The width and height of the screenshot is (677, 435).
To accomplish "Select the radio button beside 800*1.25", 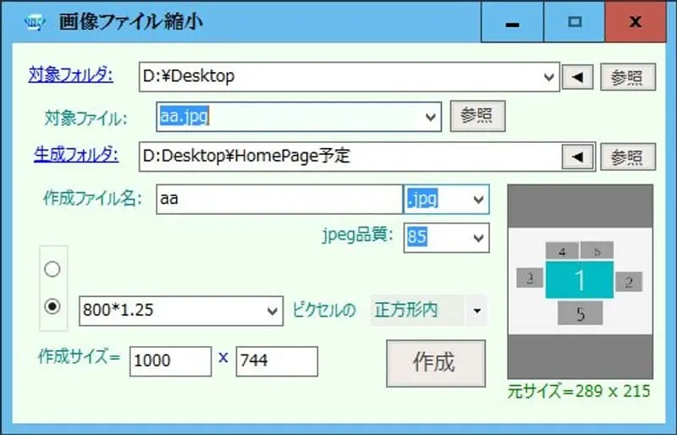I will (52, 306).
